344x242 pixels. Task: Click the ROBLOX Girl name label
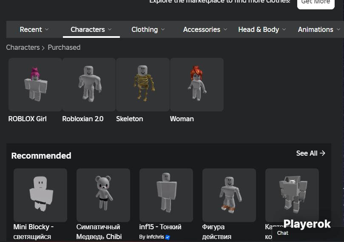[x=27, y=119]
